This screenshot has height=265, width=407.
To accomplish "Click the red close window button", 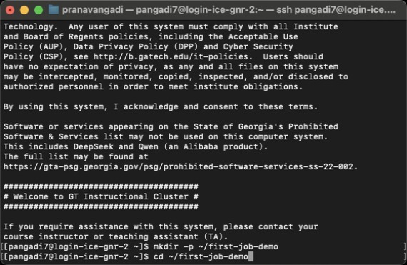I will [x=10, y=10].
